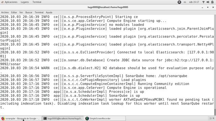This screenshot has height=121, width=216.
Task: Click the terminal title hugo9995@localhost:/home/hugo9995
Action: (108, 7)
